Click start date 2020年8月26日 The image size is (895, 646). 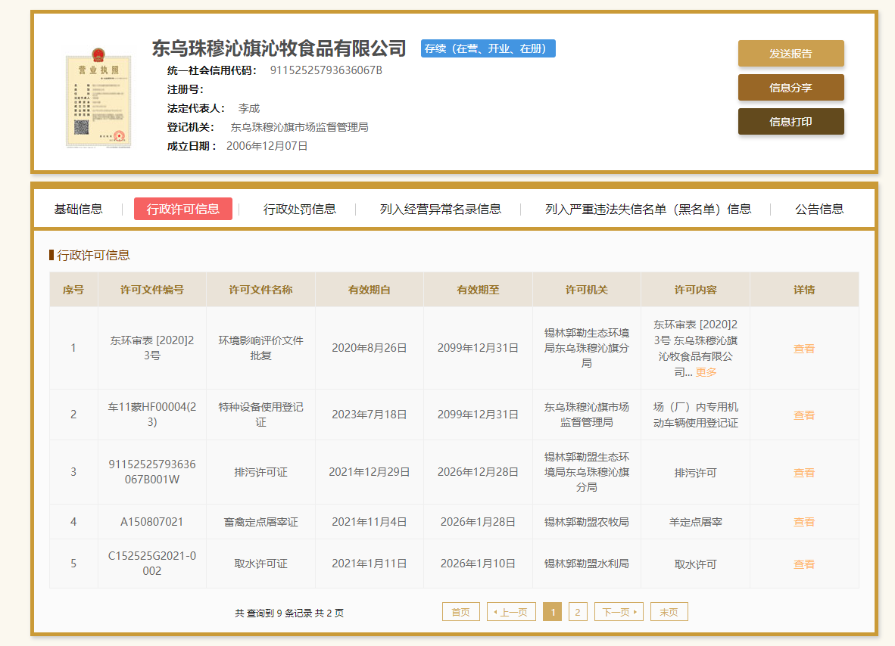click(x=370, y=348)
